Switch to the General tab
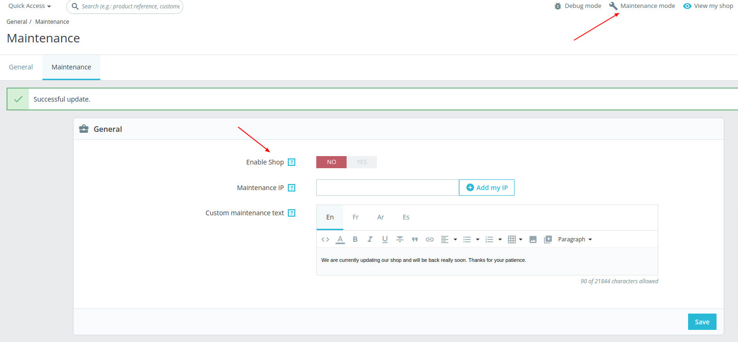The height and width of the screenshot is (342, 738). 21,67
